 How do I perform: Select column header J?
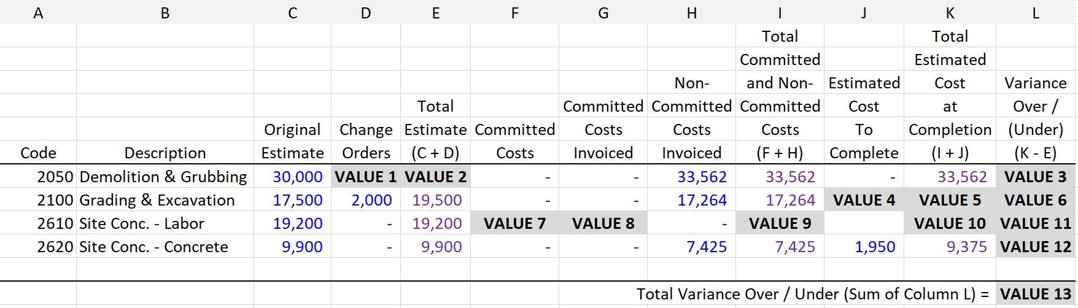pyautogui.click(x=864, y=12)
